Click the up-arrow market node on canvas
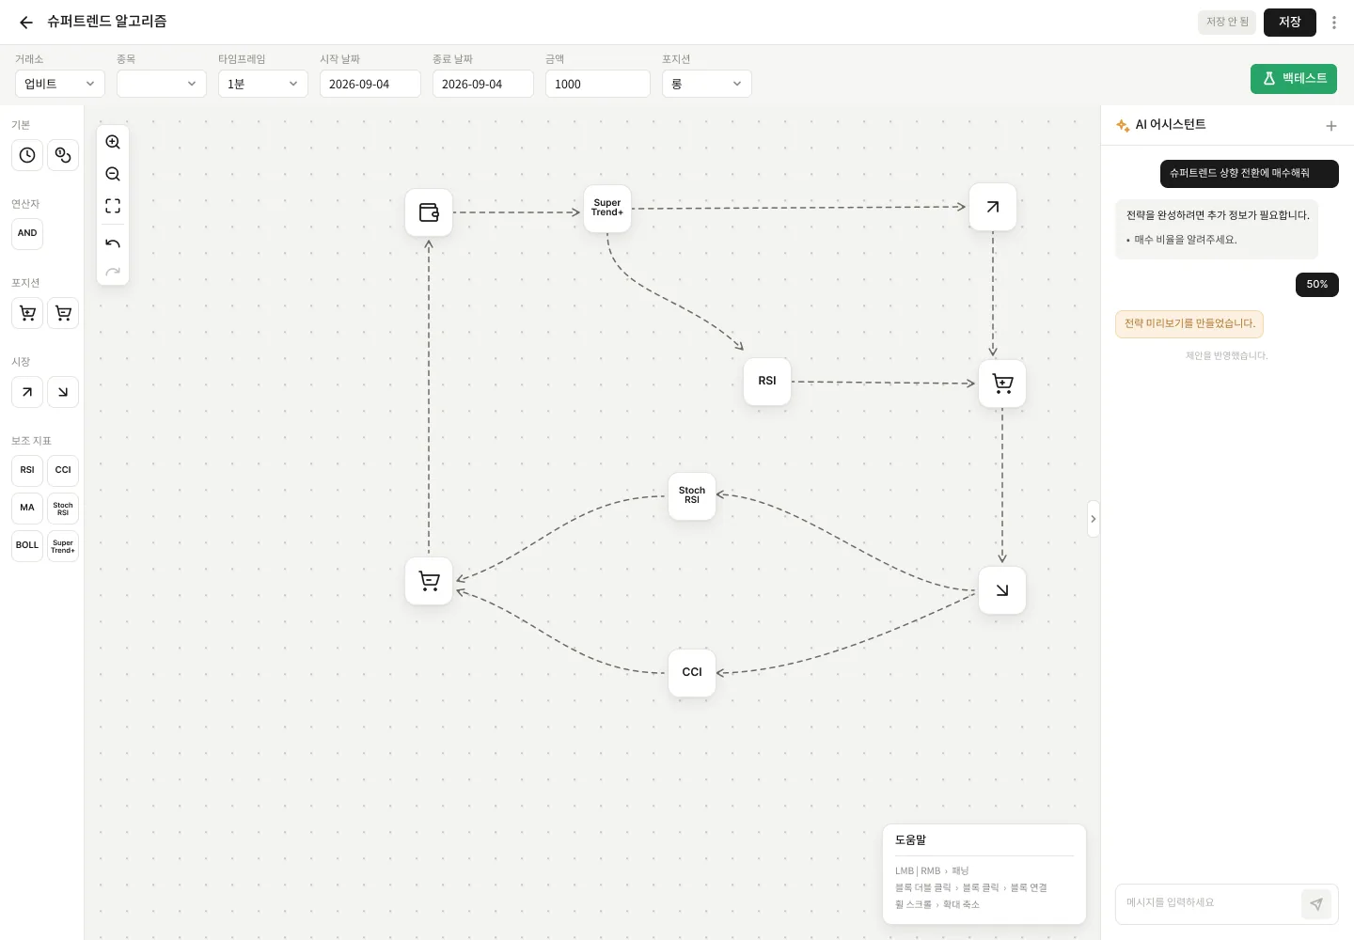 (x=993, y=207)
